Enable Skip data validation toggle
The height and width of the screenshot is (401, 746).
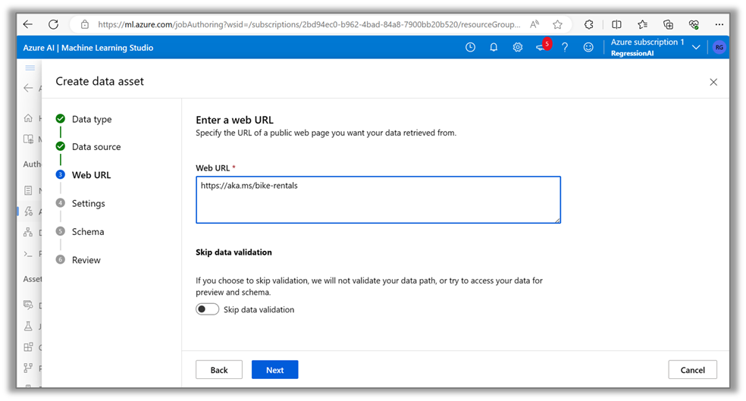click(x=208, y=309)
